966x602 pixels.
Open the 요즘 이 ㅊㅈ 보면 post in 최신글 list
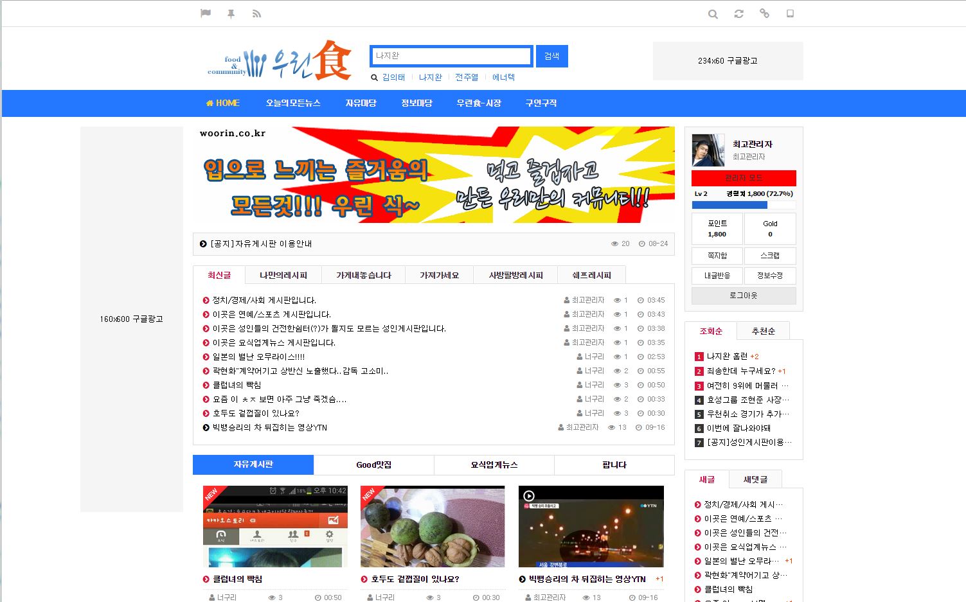click(x=279, y=399)
